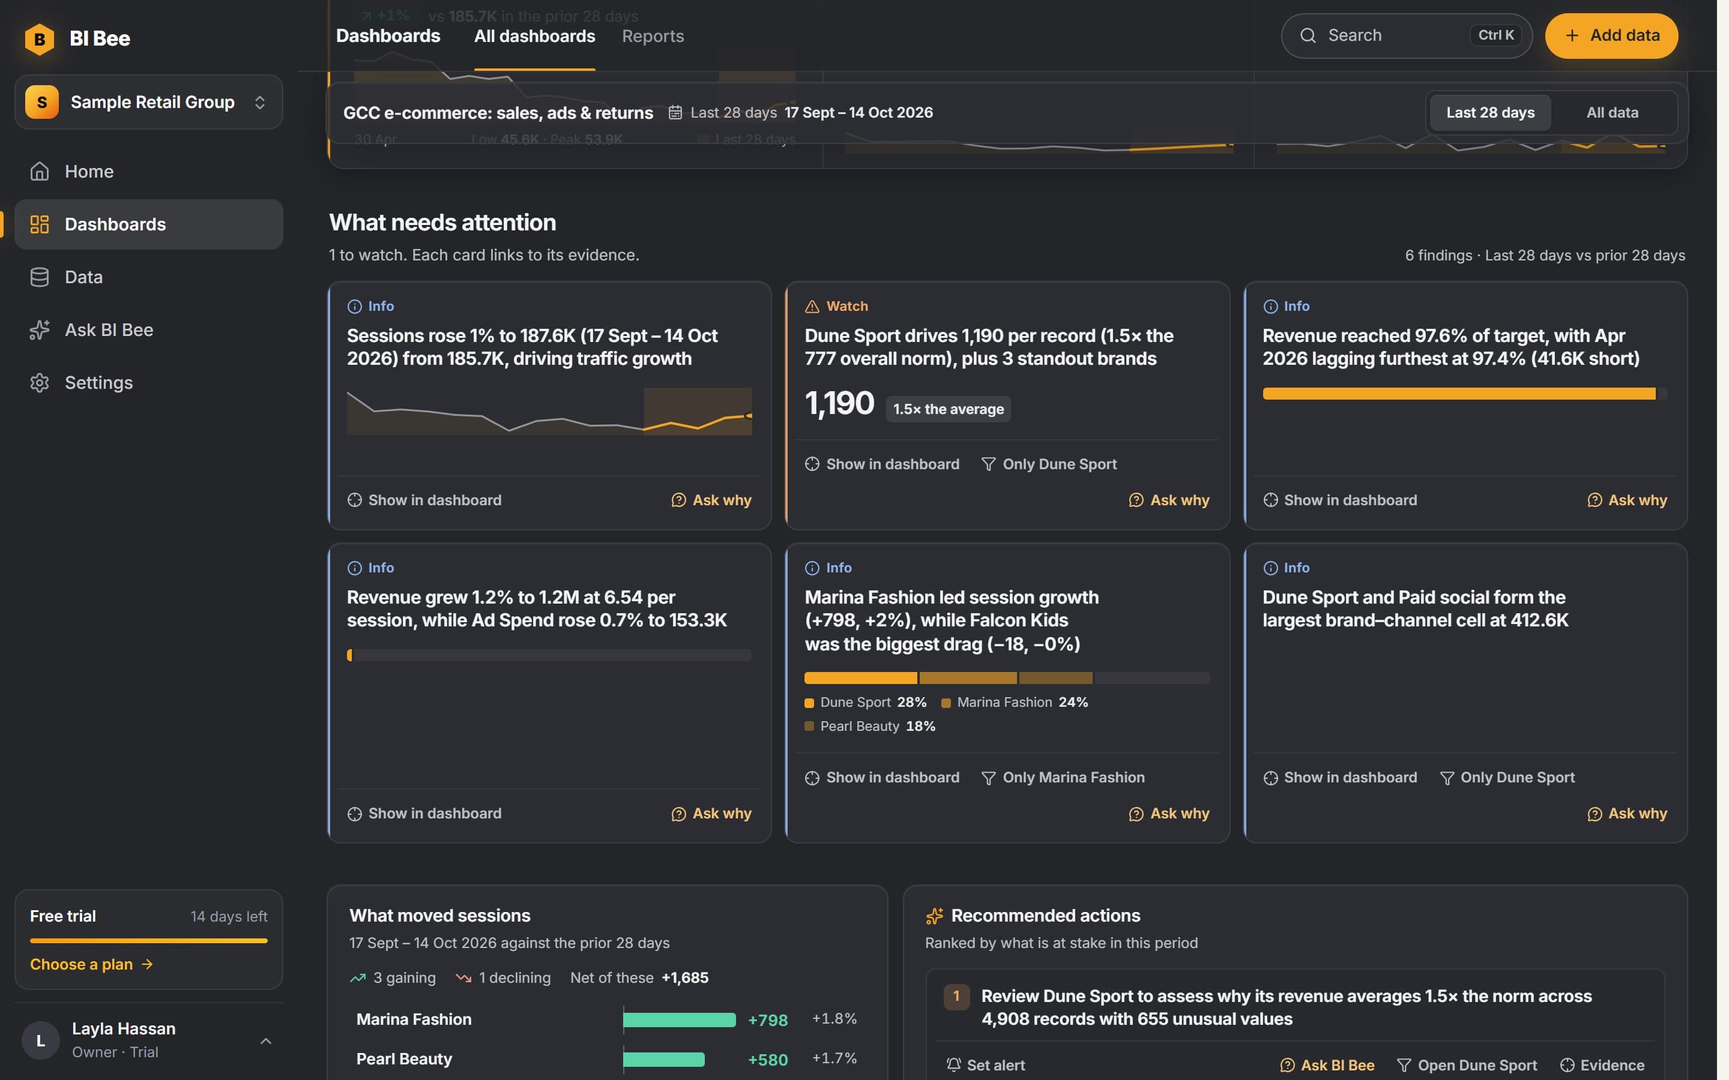Click the Watch warning icon on Dune Sport card
The image size is (1729, 1080).
(812, 307)
